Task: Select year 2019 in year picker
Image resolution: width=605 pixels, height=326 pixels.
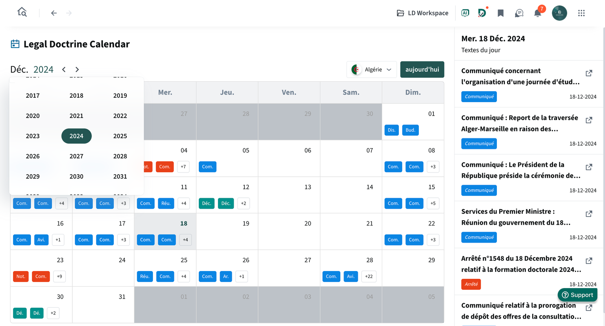Action: (x=120, y=96)
